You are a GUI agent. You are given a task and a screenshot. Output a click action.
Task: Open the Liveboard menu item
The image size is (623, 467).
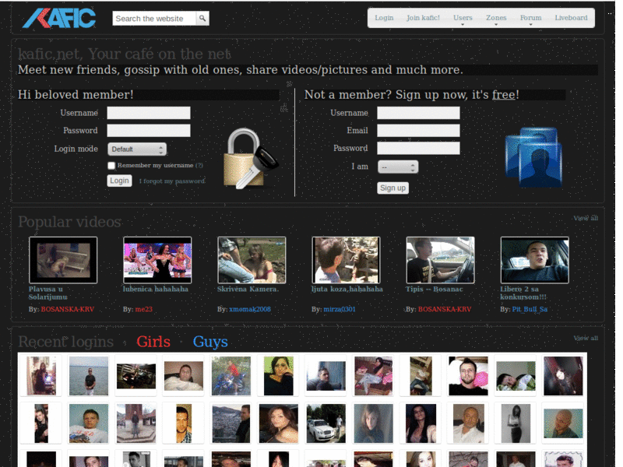pos(571,18)
